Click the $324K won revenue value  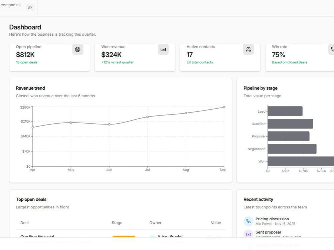112,55
